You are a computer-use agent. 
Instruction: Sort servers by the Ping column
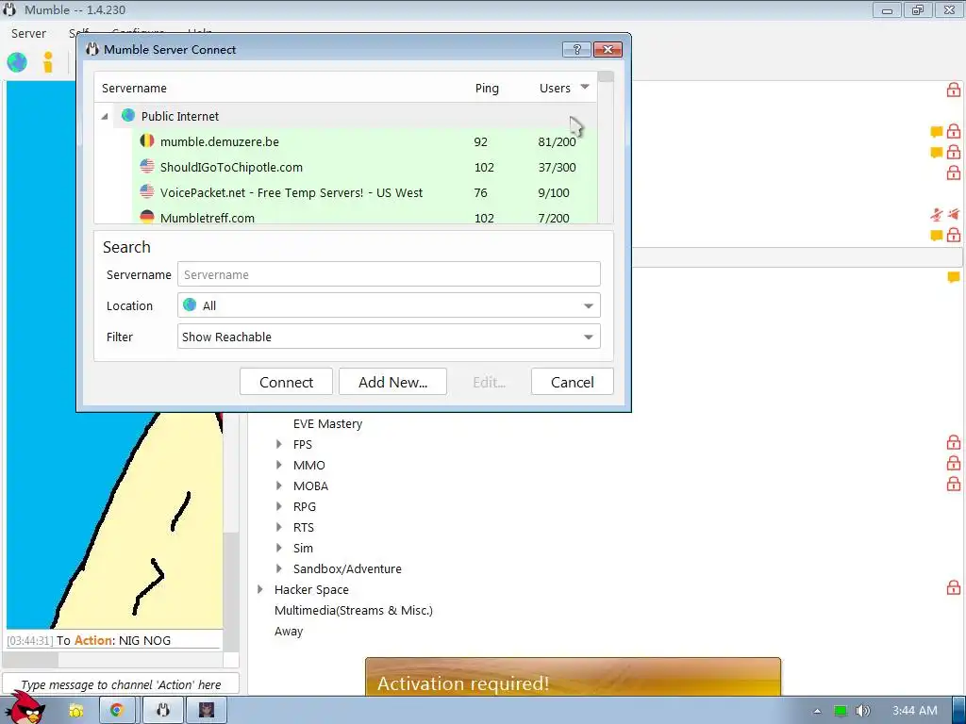point(487,88)
